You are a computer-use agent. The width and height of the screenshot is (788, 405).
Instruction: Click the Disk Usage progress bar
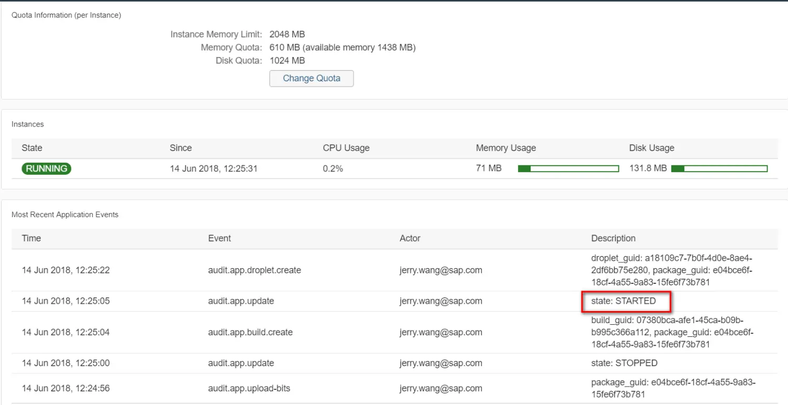[719, 168]
